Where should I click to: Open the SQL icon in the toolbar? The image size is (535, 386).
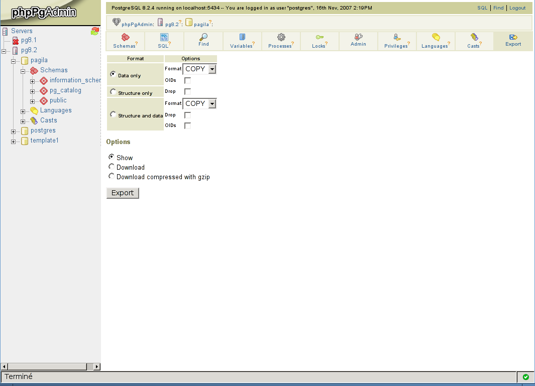click(x=164, y=37)
